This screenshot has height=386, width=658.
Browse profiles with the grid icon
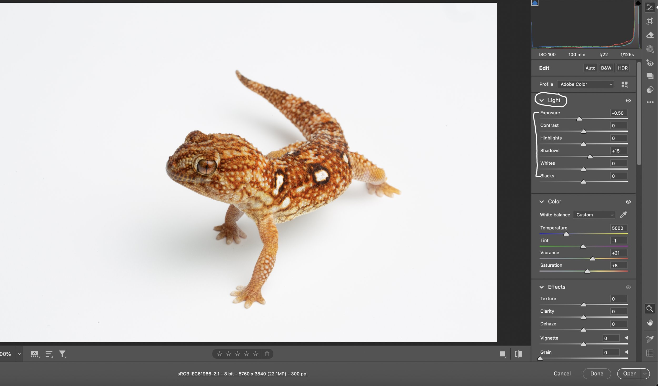tap(624, 84)
